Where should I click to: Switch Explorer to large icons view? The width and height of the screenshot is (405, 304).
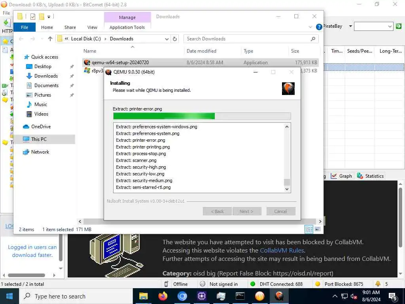coord(318,229)
